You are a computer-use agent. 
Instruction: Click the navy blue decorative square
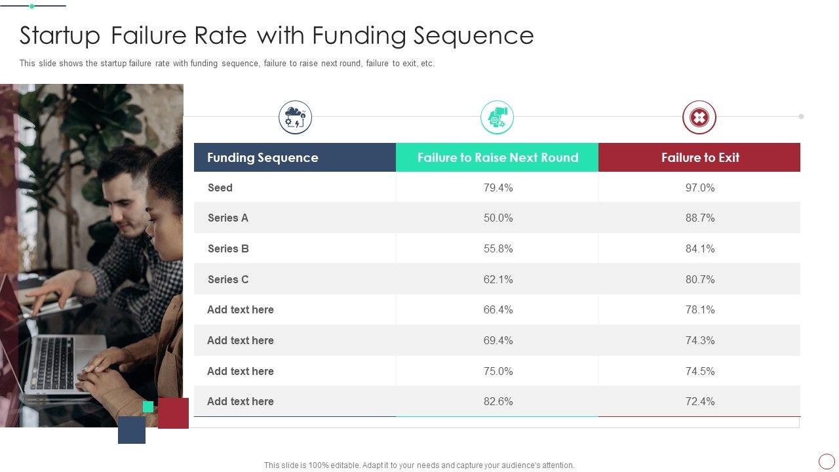pyautogui.click(x=132, y=430)
